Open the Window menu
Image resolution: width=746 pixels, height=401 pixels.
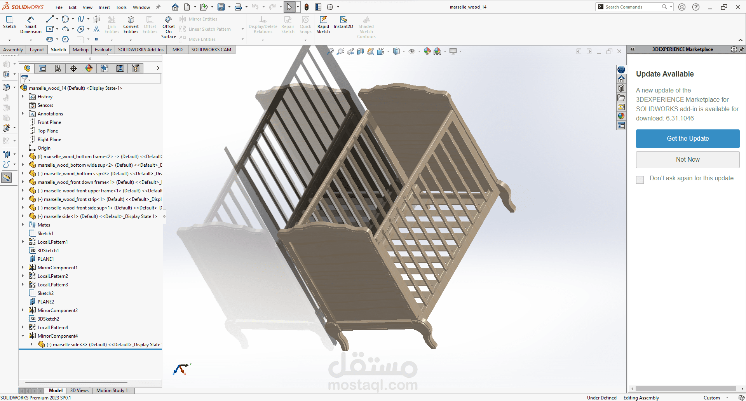pos(141,7)
